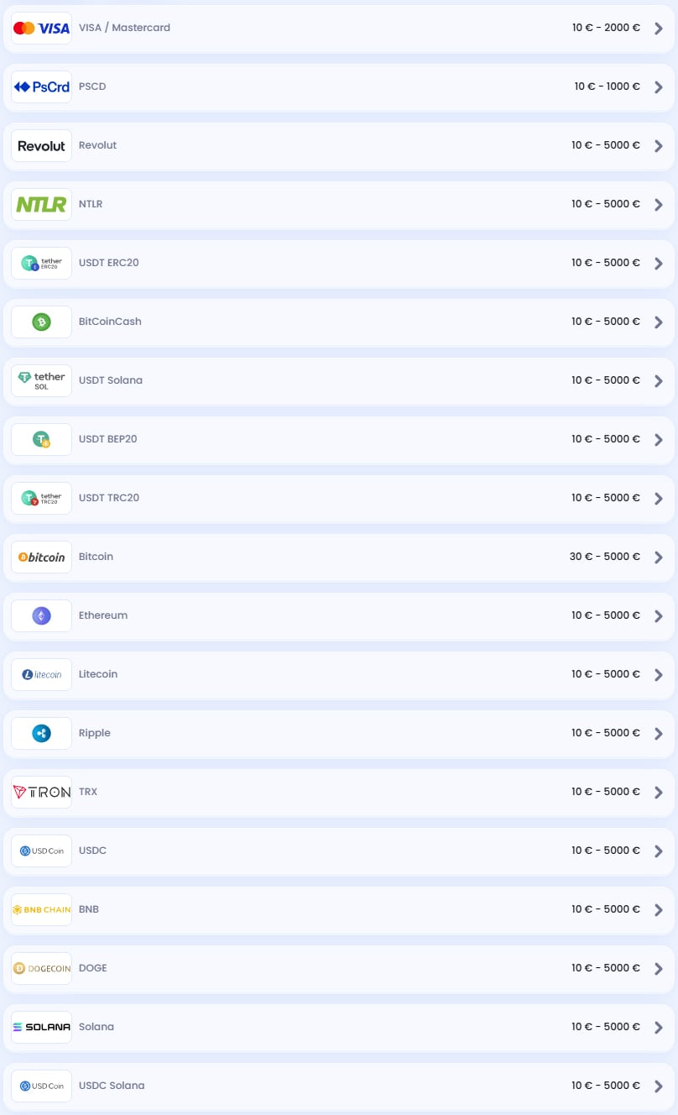
Task: Open Ripple row chevron arrow
Action: tap(659, 734)
